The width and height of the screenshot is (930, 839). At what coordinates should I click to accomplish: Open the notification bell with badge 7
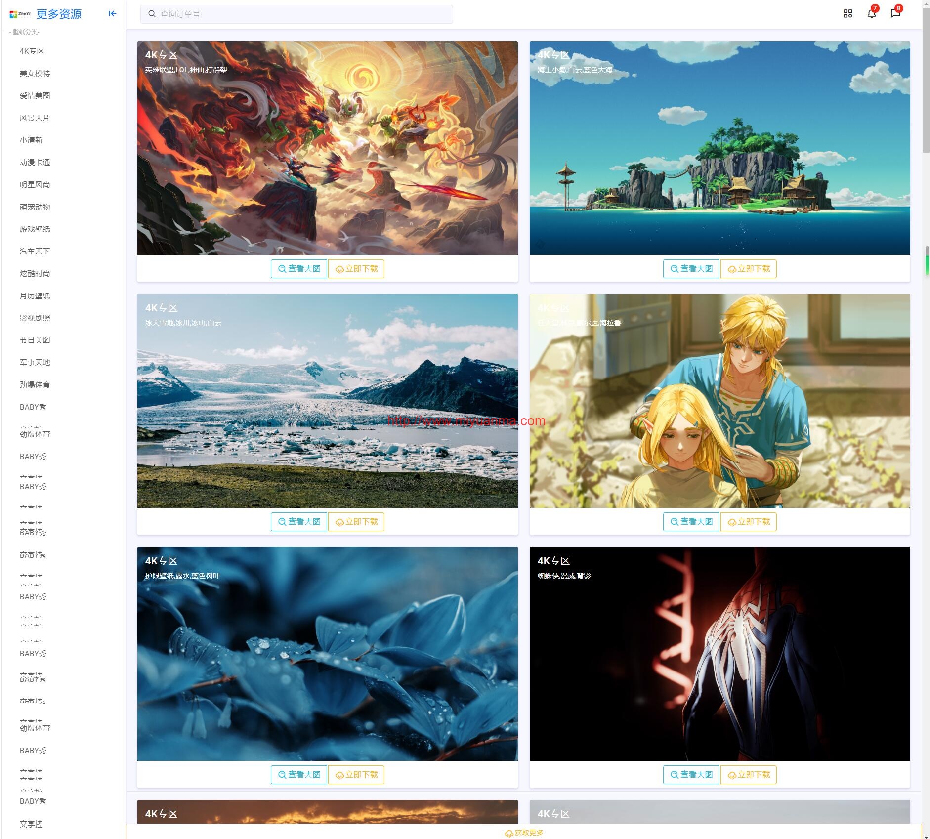[871, 14]
